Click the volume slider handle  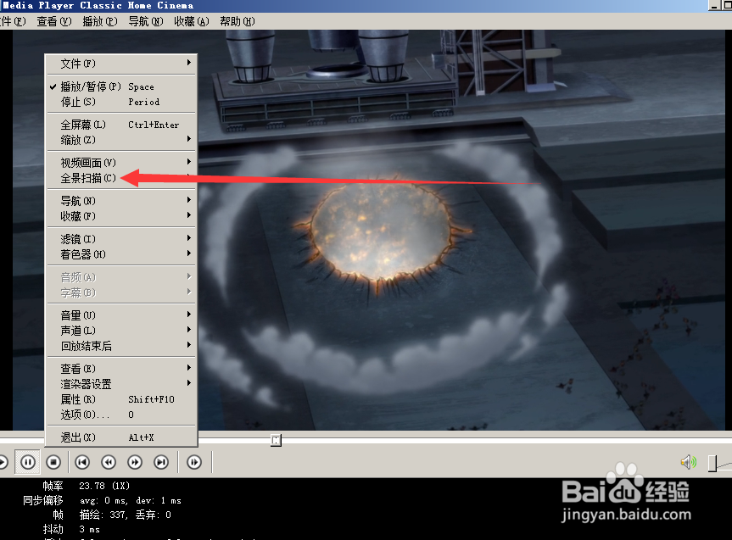point(712,463)
